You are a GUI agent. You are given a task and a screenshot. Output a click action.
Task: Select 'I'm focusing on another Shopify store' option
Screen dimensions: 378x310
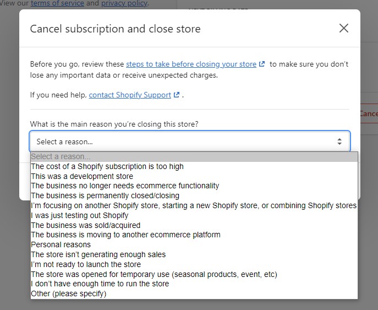(x=194, y=205)
